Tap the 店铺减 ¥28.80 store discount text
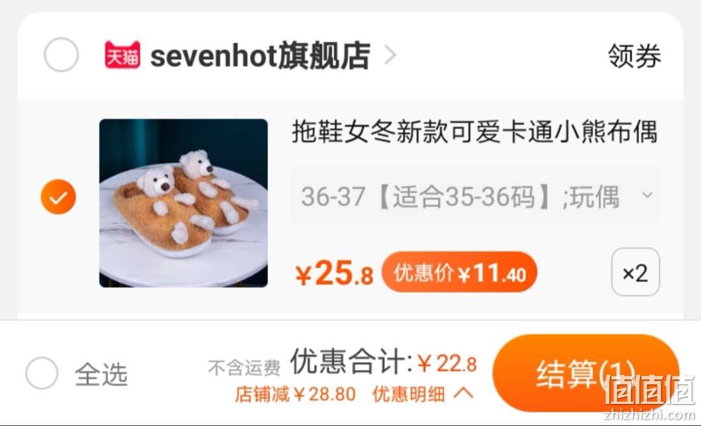701x426 pixels. 295,394
